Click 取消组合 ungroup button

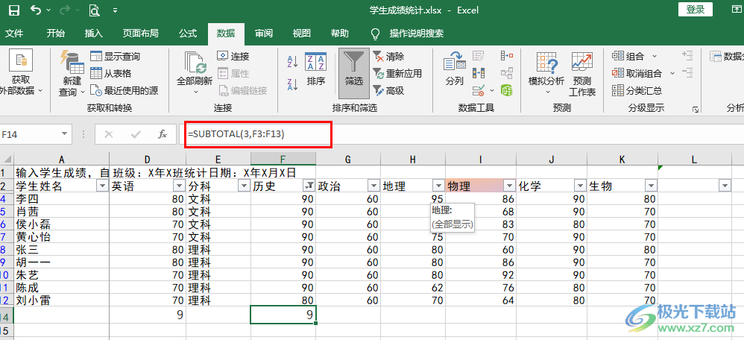click(x=637, y=74)
